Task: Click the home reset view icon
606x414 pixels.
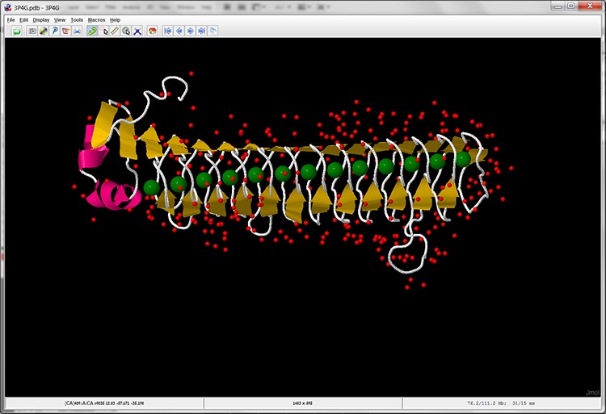Action: pos(150,31)
